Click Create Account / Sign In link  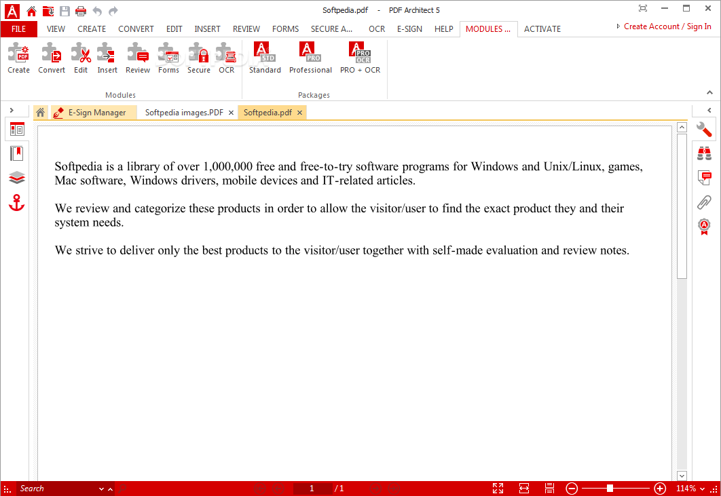[667, 26]
